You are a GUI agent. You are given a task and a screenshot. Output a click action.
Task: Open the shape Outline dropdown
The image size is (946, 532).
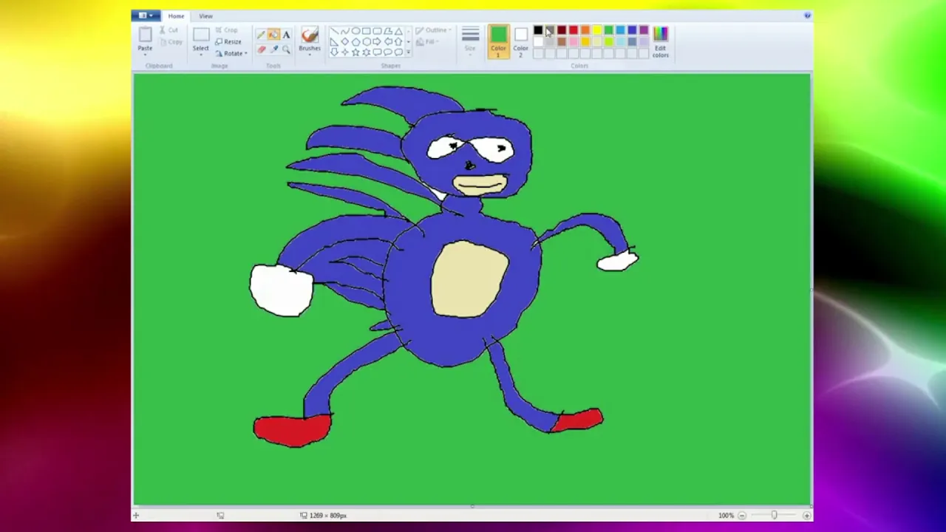(434, 30)
